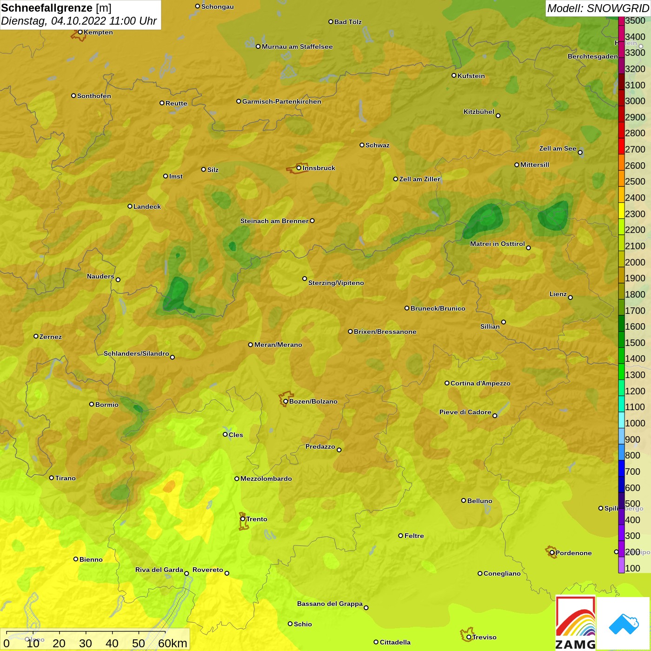The width and height of the screenshot is (651, 651).
Task: Click the Murnau am Staffelsee label
Action: 297,46
